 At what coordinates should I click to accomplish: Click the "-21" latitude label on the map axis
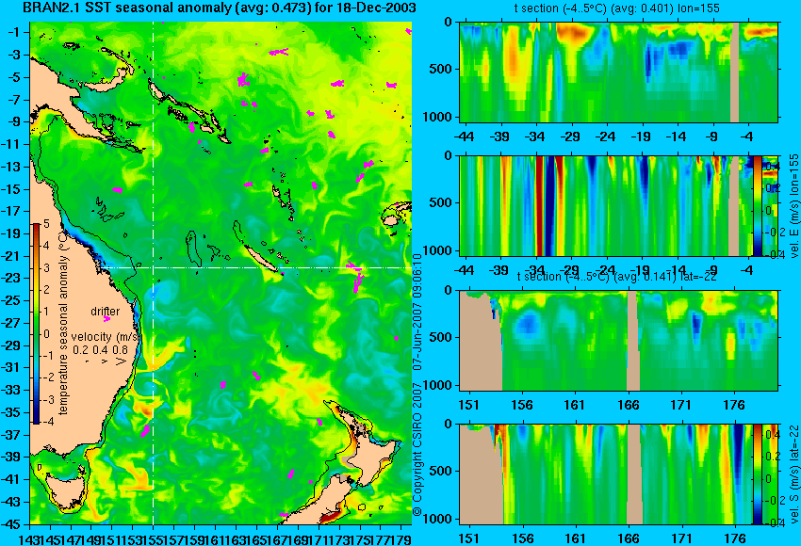coord(10,256)
